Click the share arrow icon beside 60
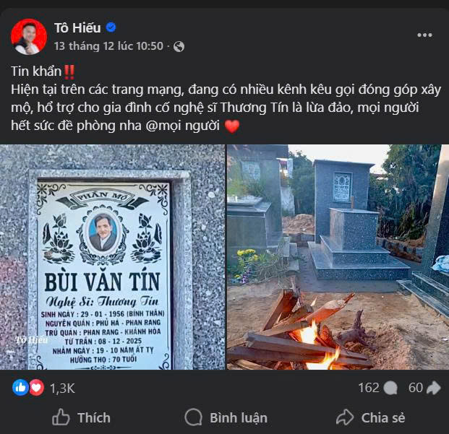Viewport: 449px width, 434px height. pos(434,388)
